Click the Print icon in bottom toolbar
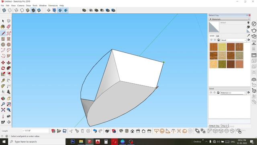 tap(107, 131)
